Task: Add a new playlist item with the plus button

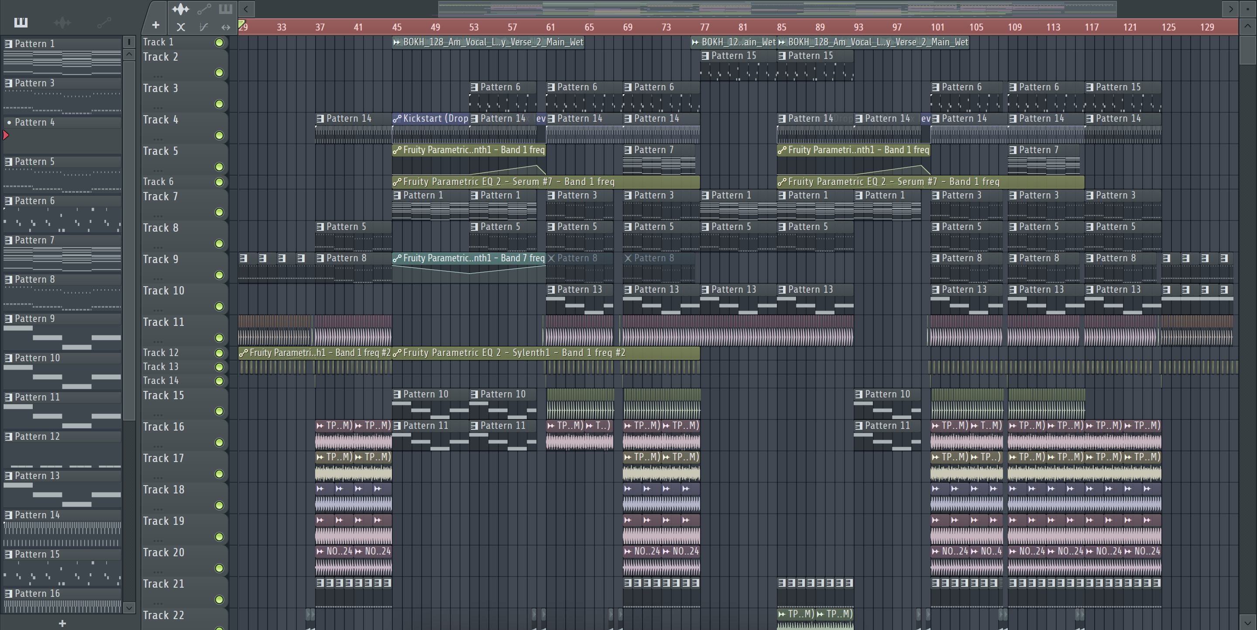Action: coord(155,25)
